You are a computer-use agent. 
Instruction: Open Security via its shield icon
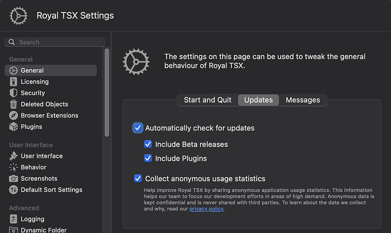[14, 93]
